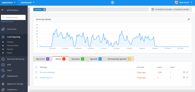This screenshot has height=92, width=195.
Task: Click comment icon on '$ is not a function' row
Action: click(x=184, y=72)
